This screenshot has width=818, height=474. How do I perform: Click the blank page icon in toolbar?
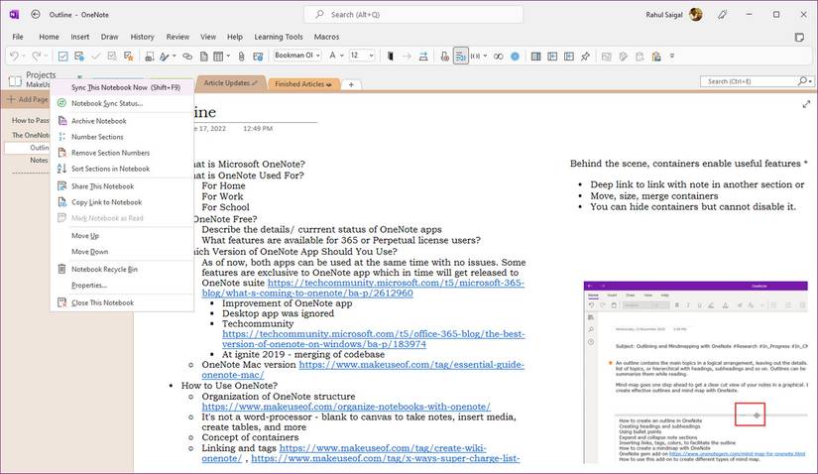[204, 56]
